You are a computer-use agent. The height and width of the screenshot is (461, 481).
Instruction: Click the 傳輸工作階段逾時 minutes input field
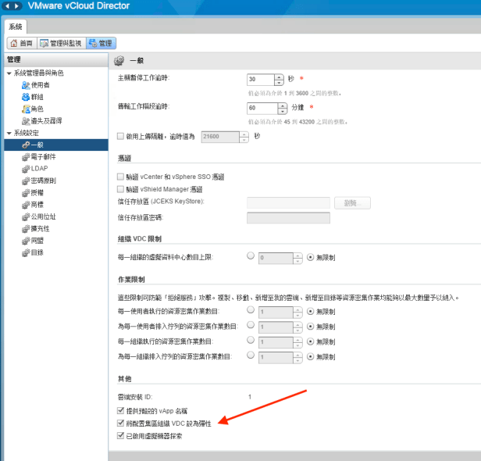[259, 108]
